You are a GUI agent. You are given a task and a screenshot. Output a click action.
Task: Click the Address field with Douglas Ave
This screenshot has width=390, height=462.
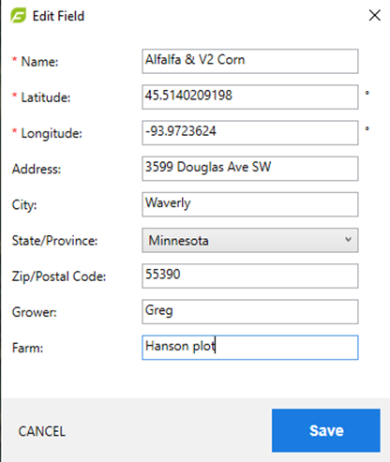pyautogui.click(x=250, y=169)
